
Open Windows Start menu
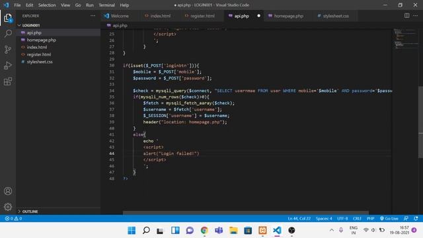[x=132, y=230]
